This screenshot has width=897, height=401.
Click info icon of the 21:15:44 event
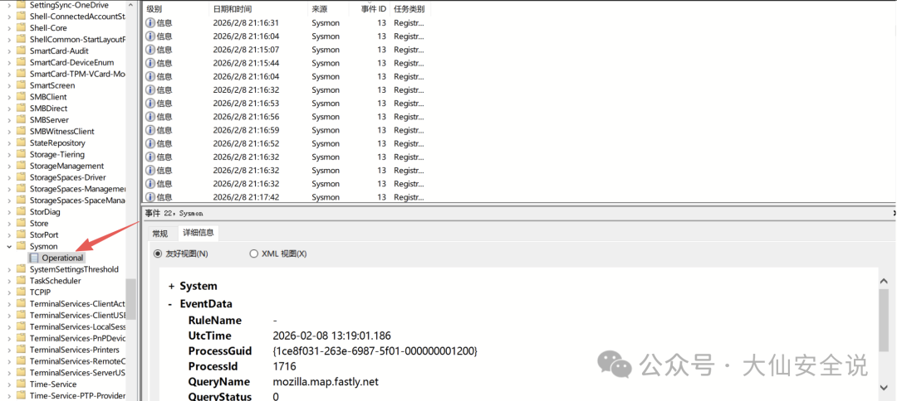pos(150,63)
